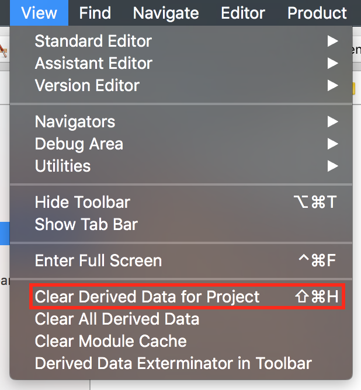The width and height of the screenshot is (361, 390).
Task: Open the View menu
Action: click(x=39, y=13)
